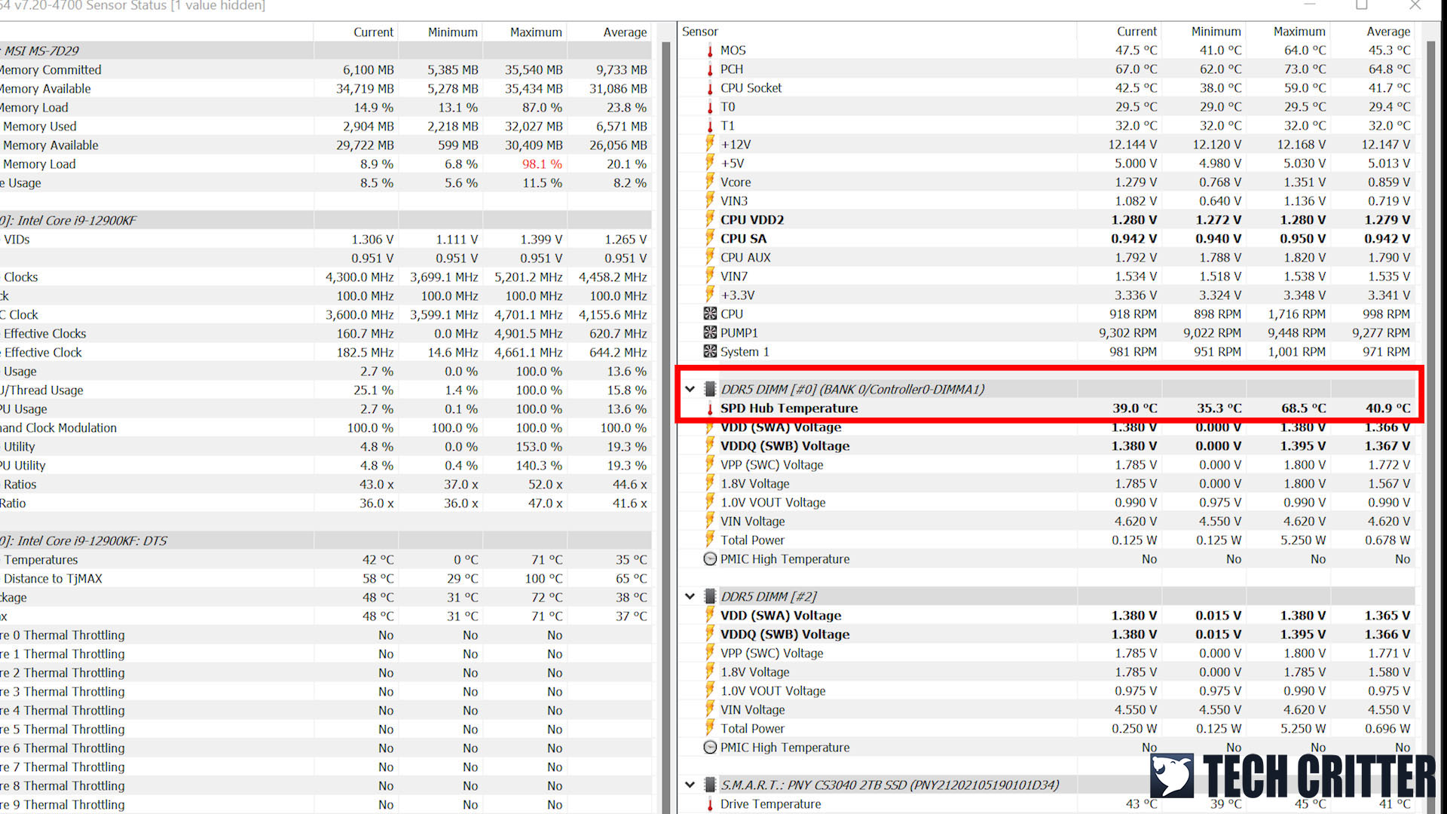Image resolution: width=1447 pixels, height=814 pixels.
Task: Select the MSI MS-7D29 group header
Action: pos(326,50)
